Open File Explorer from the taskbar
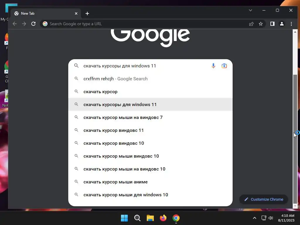Image resolution: width=300 pixels, height=225 pixels. click(x=150, y=218)
